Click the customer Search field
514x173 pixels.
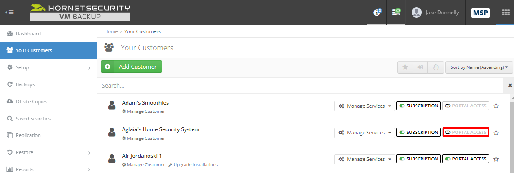(x=300, y=86)
